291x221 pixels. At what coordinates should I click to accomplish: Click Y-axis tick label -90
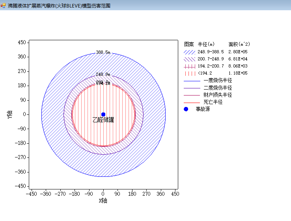22,129
